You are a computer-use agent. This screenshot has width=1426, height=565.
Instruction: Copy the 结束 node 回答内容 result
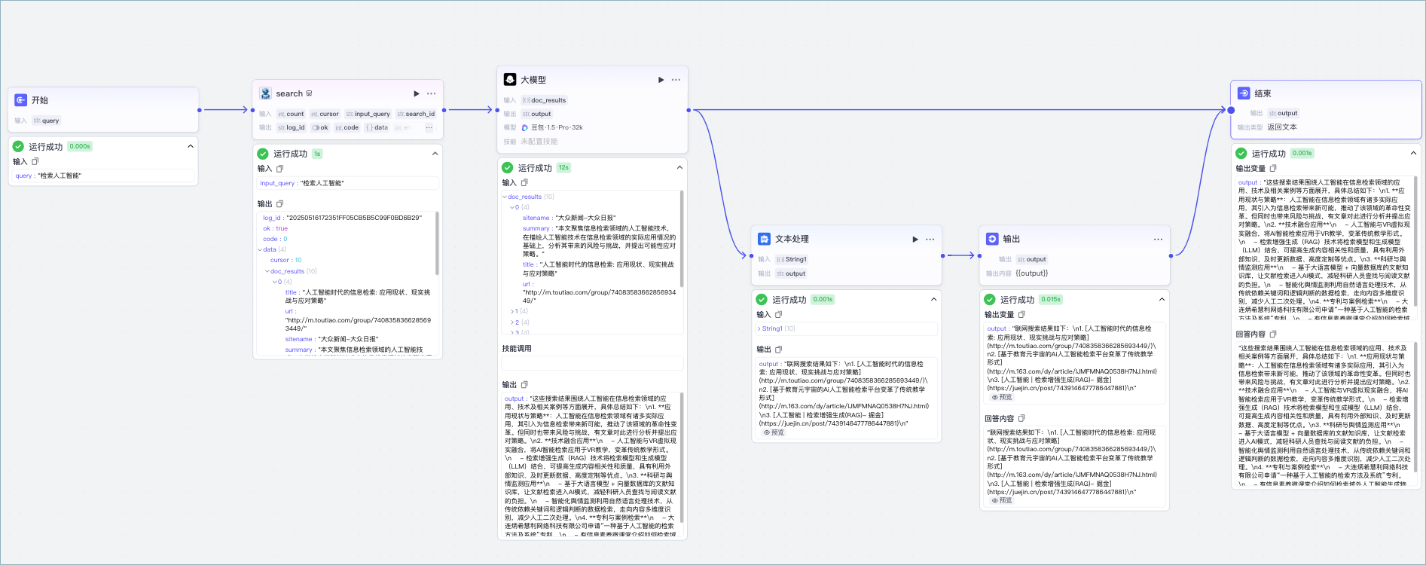click(1273, 334)
